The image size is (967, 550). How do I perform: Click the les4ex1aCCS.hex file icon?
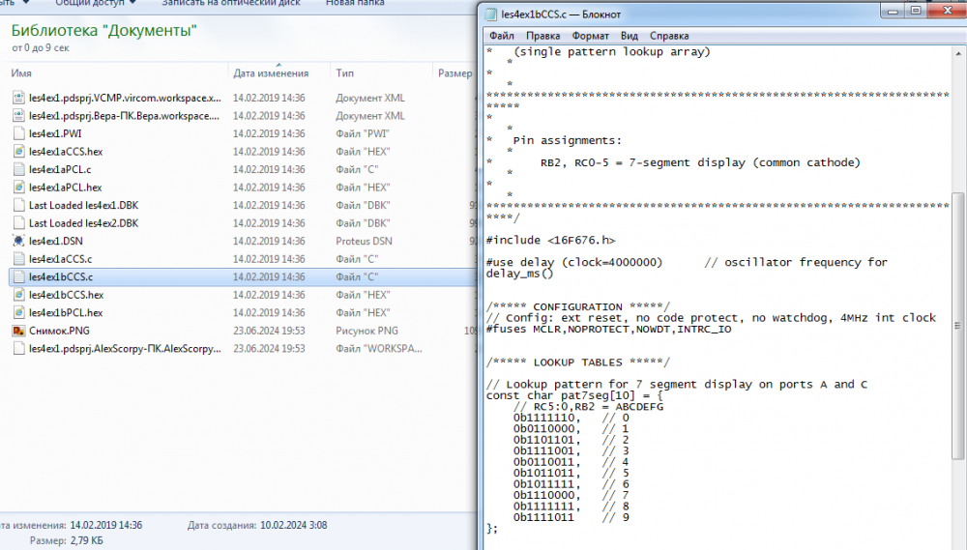click(x=18, y=152)
